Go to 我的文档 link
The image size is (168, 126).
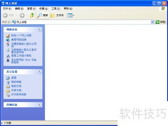16,86
